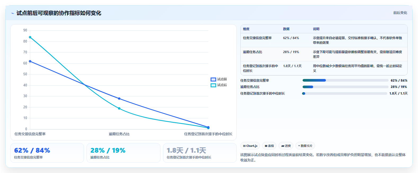Viewport: 418px width, 173px height.
Task: Click the y-axis value 90
Action: pyautogui.click(x=25, y=30)
